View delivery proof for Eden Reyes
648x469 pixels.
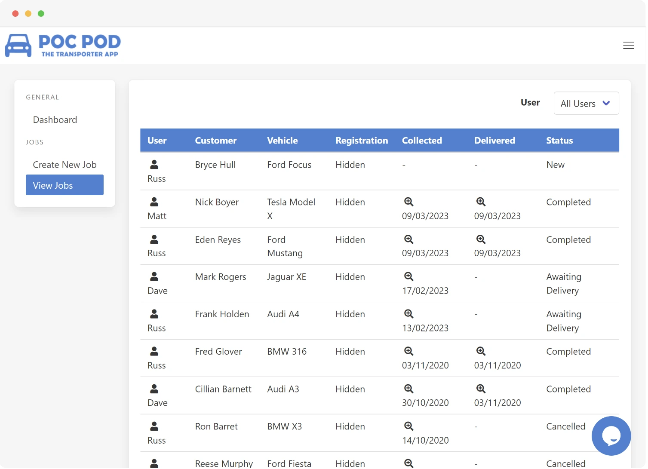[x=480, y=239]
